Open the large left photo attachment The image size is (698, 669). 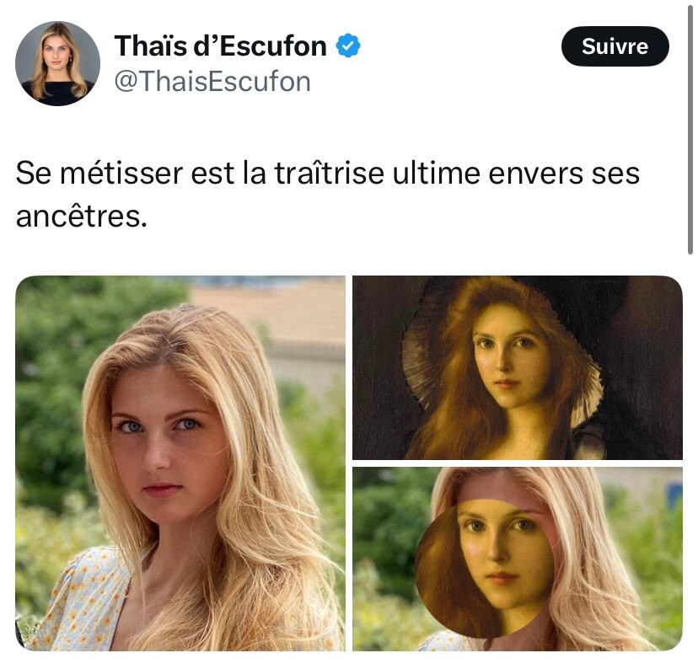tap(180, 463)
